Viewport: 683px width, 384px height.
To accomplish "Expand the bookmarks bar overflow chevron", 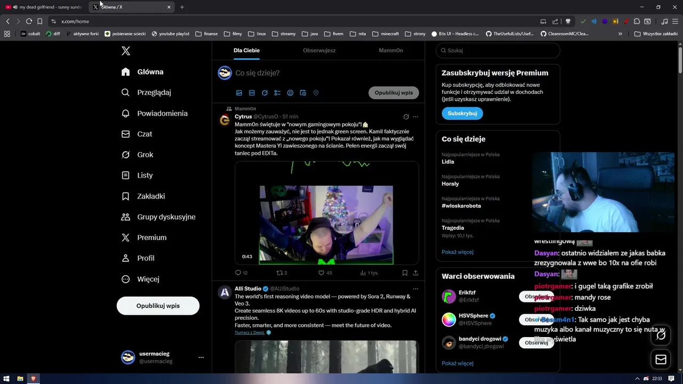I will click(620, 34).
